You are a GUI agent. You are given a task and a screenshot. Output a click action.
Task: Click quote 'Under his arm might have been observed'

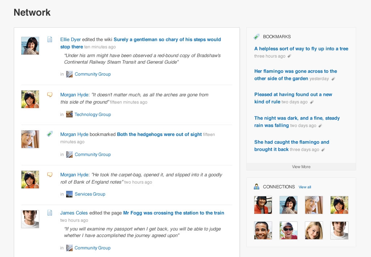(142, 59)
